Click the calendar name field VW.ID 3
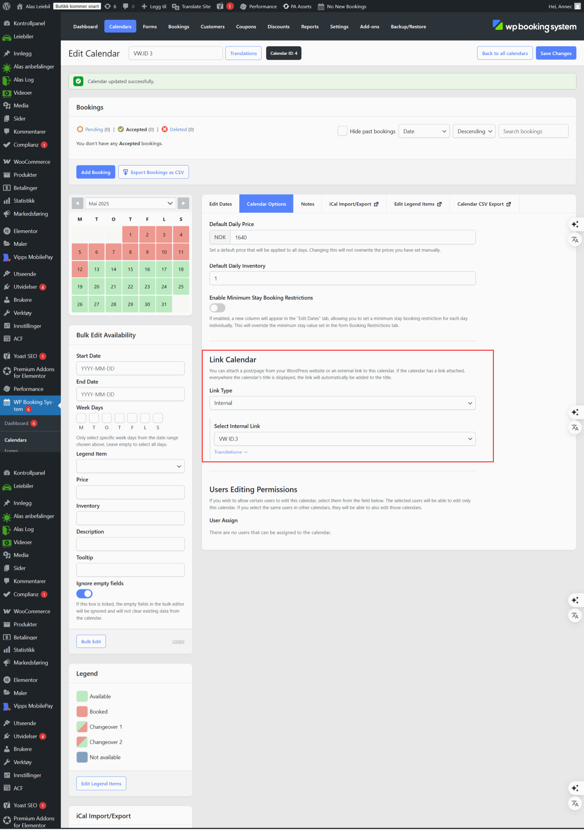 pyautogui.click(x=176, y=53)
